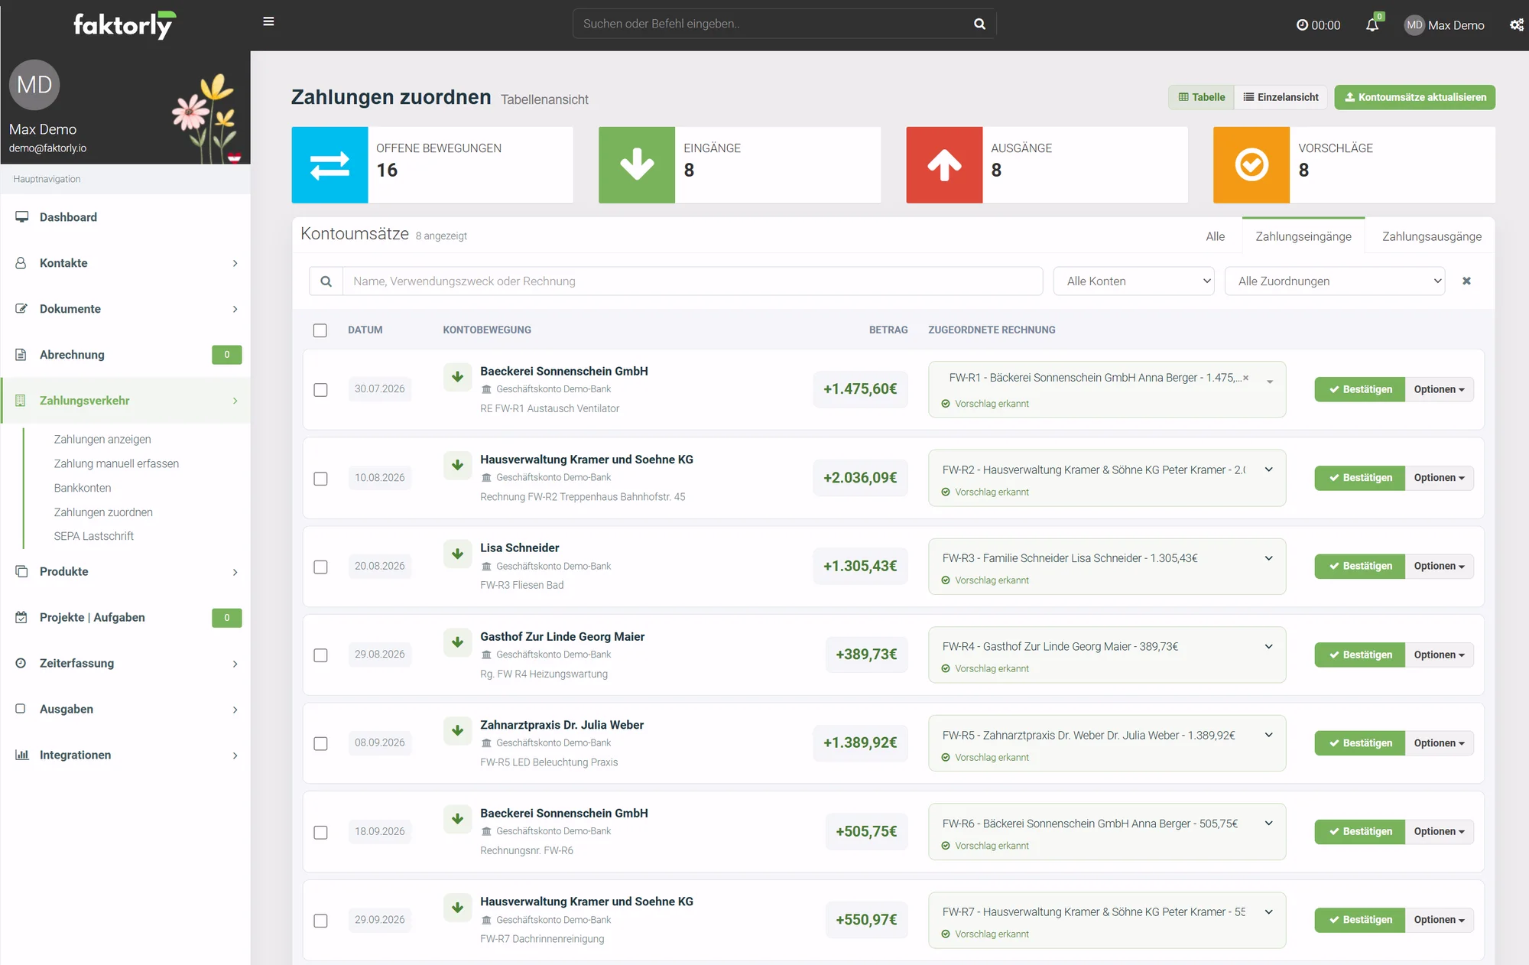This screenshot has width=1529, height=965.
Task: Click the timer clock showing 00:00
Action: [1318, 25]
